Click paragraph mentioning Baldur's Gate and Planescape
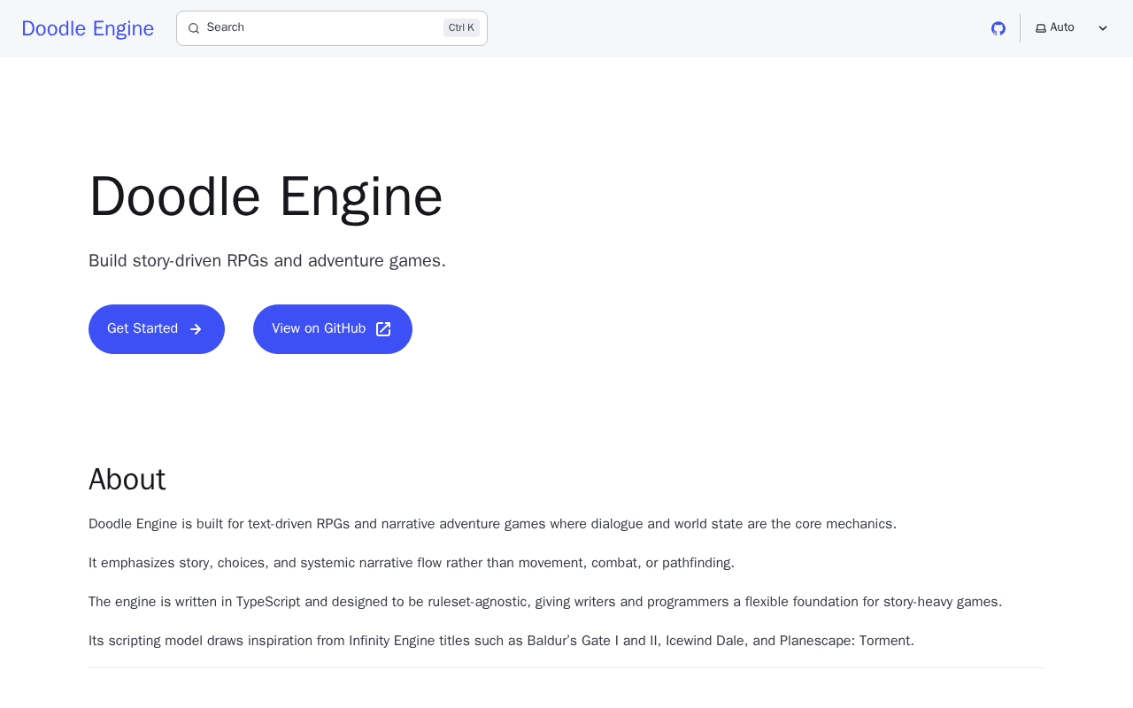Viewport: 1133px width, 708px height. click(501, 641)
